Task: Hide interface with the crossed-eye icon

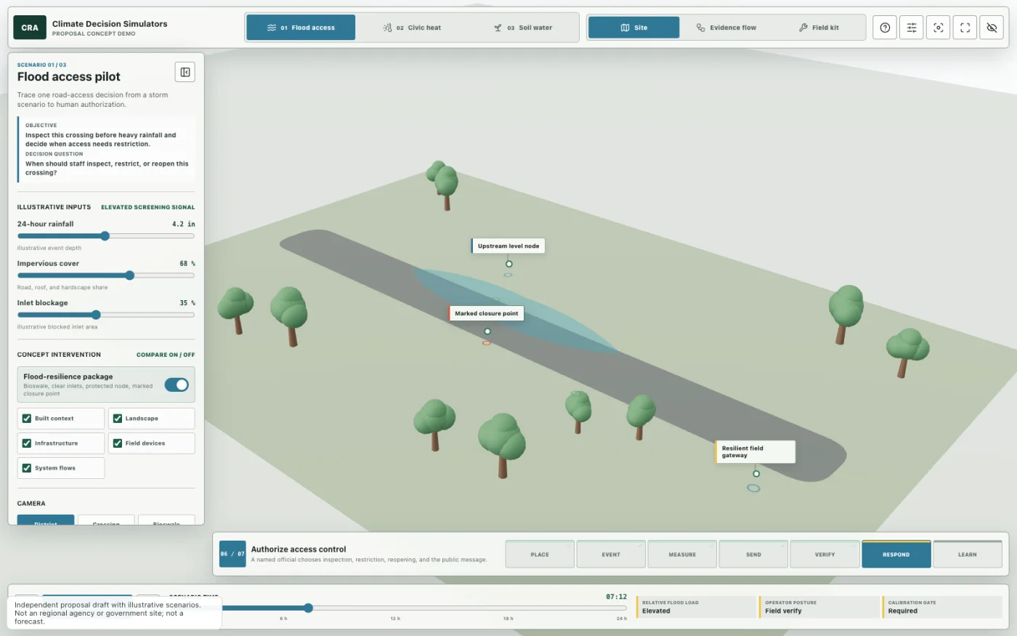Action: click(x=992, y=28)
